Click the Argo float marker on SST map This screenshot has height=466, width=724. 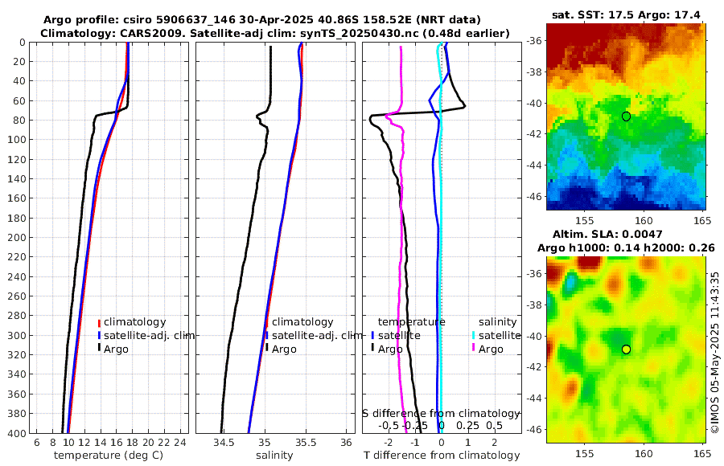[x=626, y=117]
